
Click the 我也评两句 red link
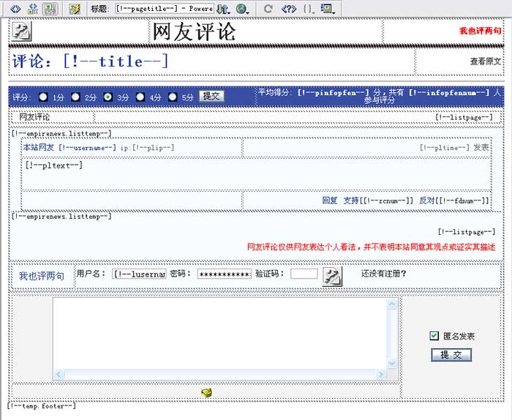click(480, 31)
